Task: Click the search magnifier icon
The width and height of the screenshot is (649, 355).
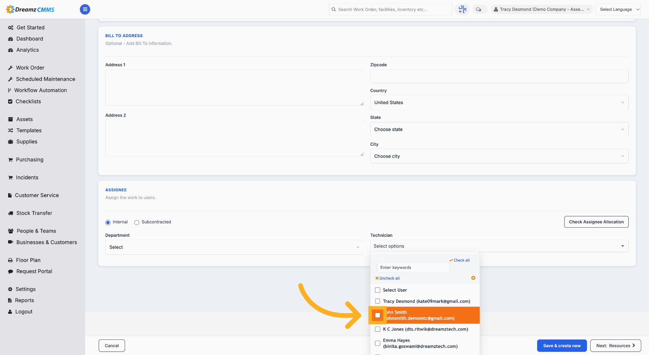Action: point(334,9)
